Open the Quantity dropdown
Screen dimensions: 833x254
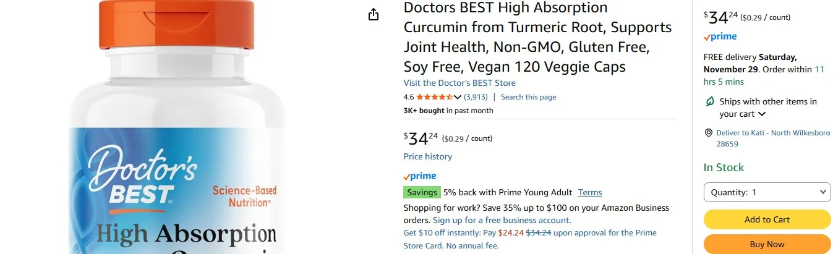767,192
